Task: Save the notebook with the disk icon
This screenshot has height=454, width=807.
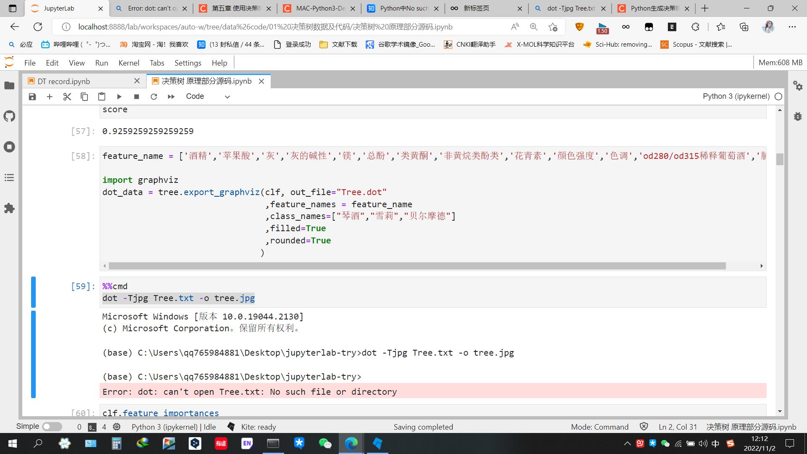Action: click(32, 97)
